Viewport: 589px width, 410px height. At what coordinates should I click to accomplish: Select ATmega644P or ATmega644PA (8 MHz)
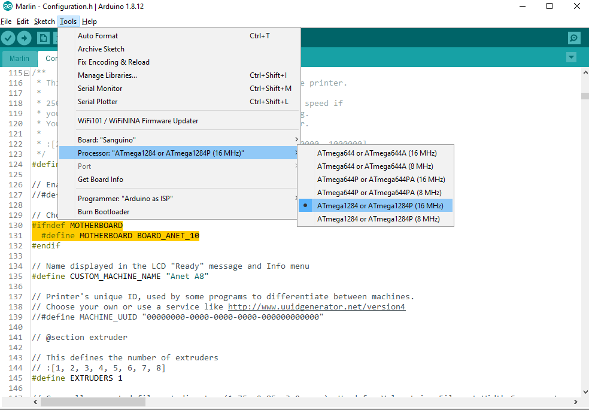pyautogui.click(x=376, y=193)
